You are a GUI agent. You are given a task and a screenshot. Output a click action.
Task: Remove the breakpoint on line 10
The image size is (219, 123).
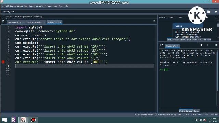tap(3, 62)
